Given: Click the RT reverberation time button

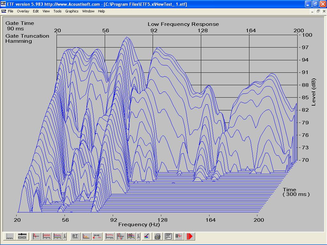Looking at the screenshot, I should 75,236.
